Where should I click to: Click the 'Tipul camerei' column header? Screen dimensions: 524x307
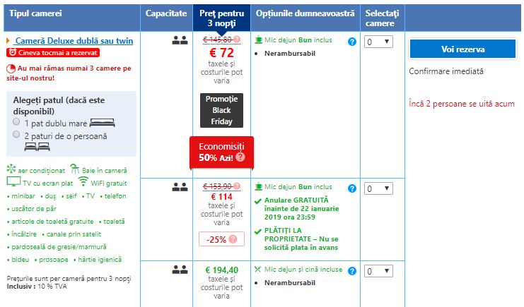[x=34, y=14]
